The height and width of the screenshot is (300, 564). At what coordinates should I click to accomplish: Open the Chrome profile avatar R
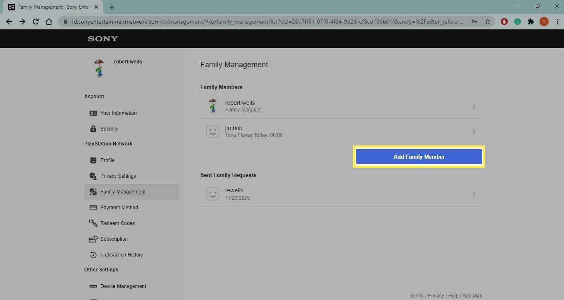click(544, 22)
